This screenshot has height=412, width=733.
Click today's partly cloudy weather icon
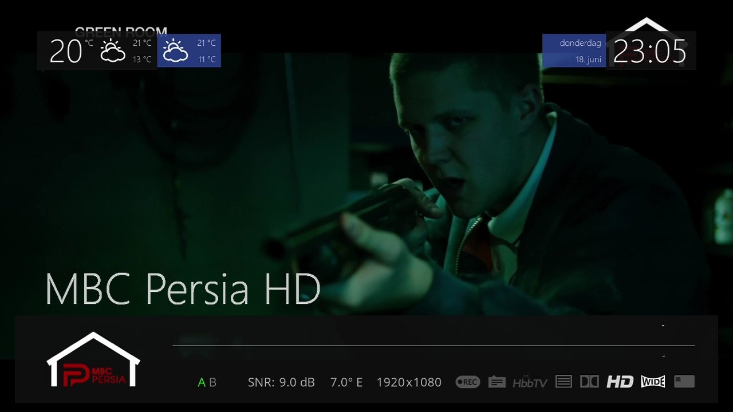click(113, 51)
